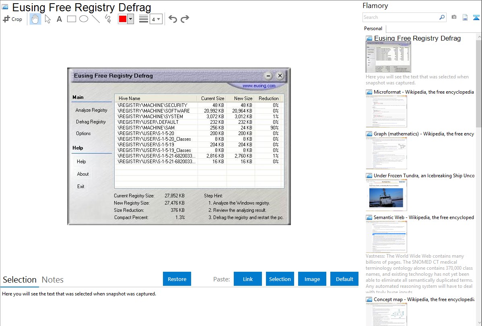Select the Crop tool
This screenshot has height=326, width=482.
[12, 19]
